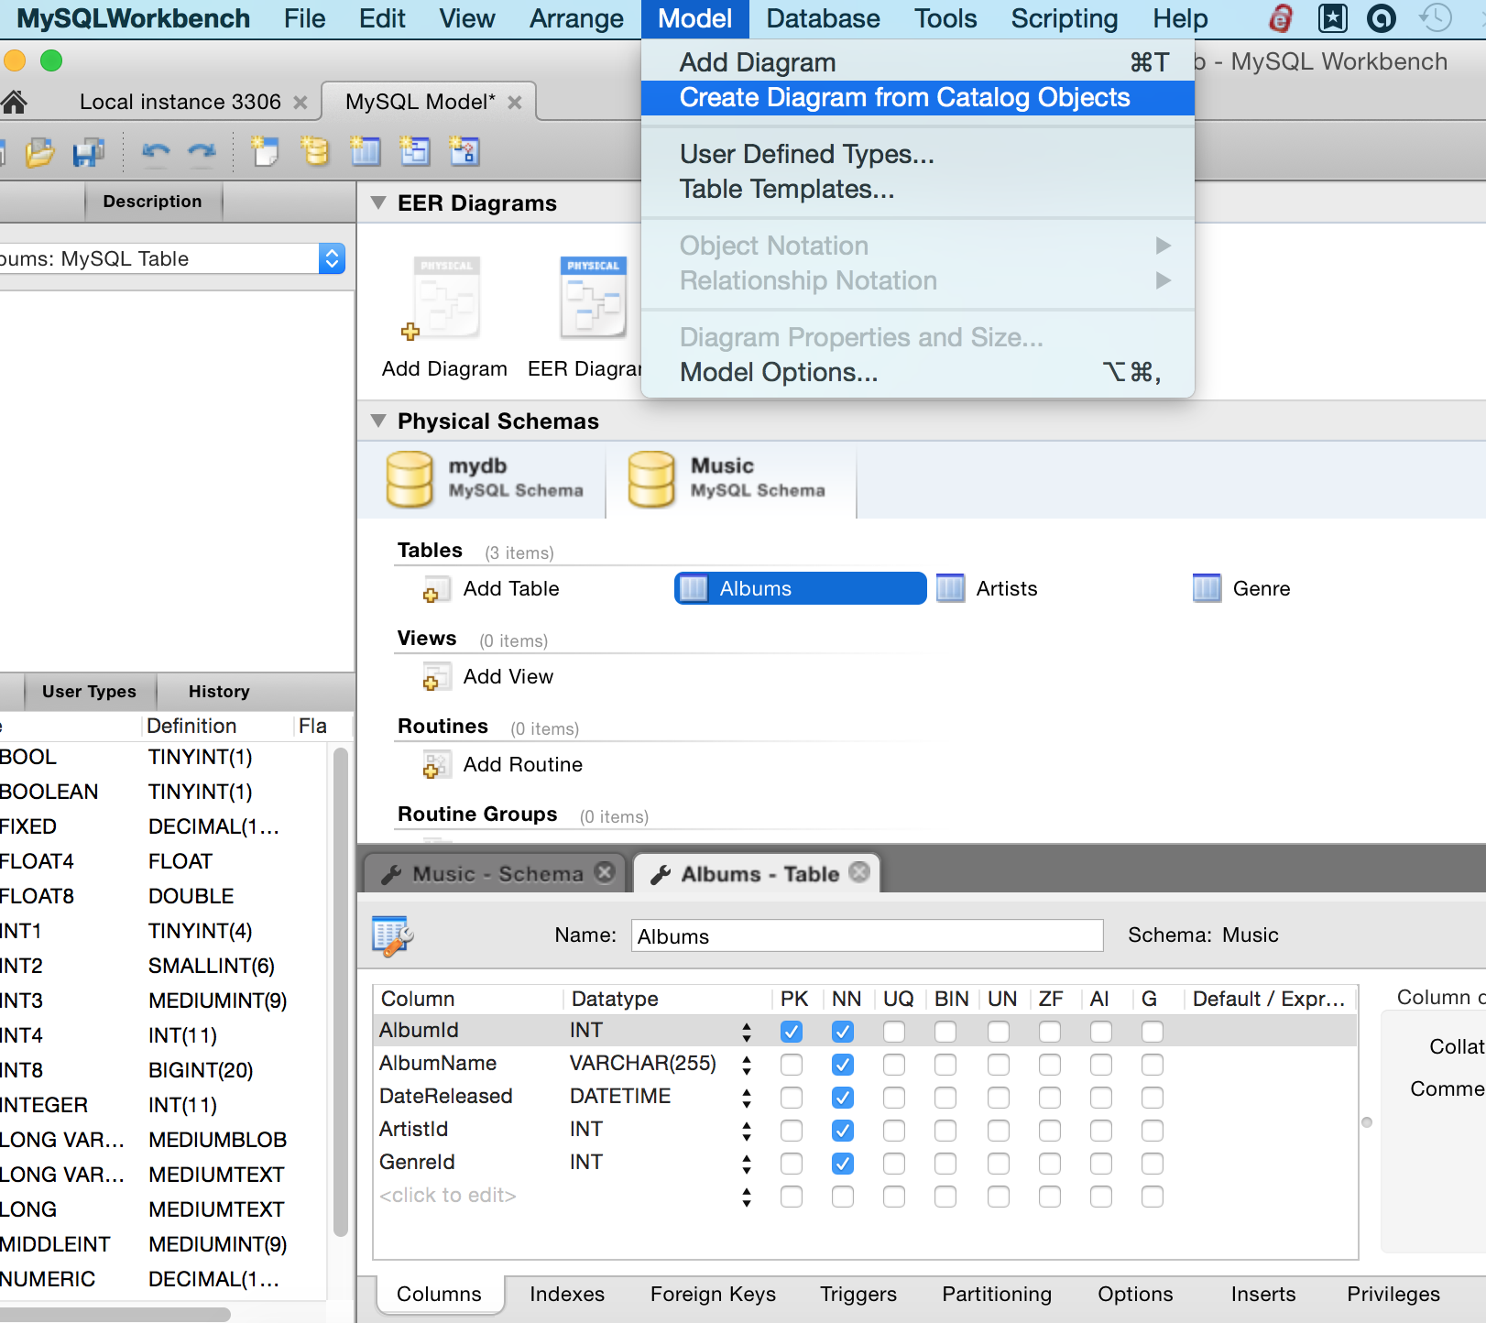Viewport: 1486px width, 1323px height.
Task: Toggle PK checkbox for ArtistId
Action: pyautogui.click(x=792, y=1131)
